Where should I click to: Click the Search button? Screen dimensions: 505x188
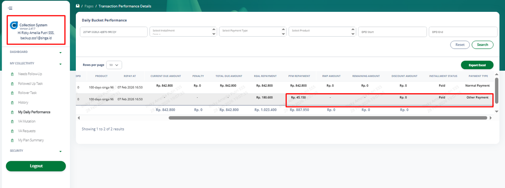pyautogui.click(x=482, y=45)
